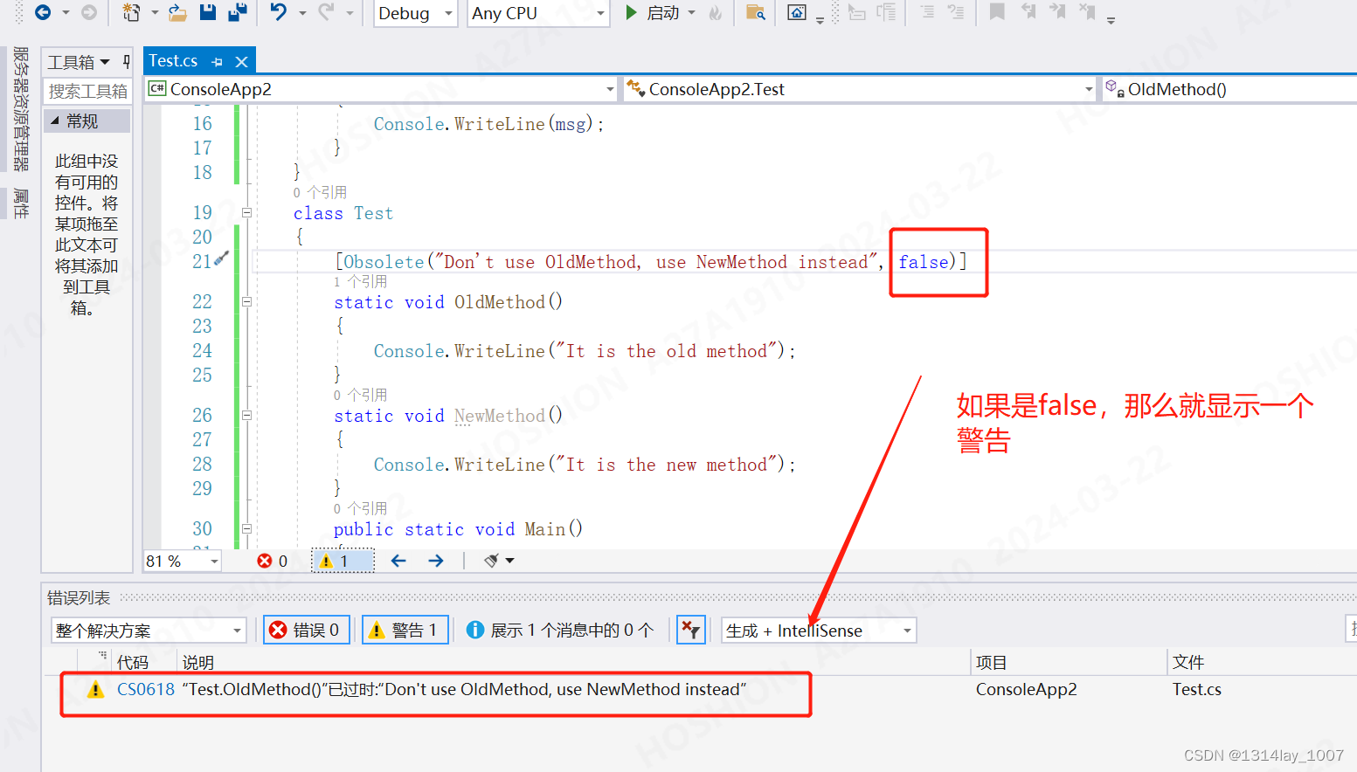Click the Redo arrow icon

pos(326,12)
